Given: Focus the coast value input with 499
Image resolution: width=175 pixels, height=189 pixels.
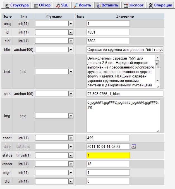Looking at the screenshot, I should (108, 138).
